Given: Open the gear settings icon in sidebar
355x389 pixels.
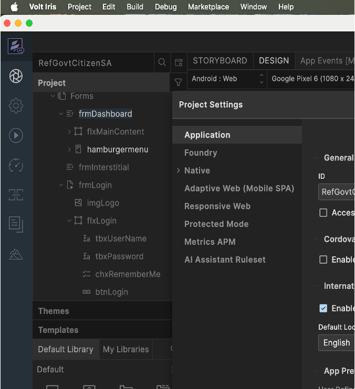Looking at the screenshot, I should [x=16, y=106].
